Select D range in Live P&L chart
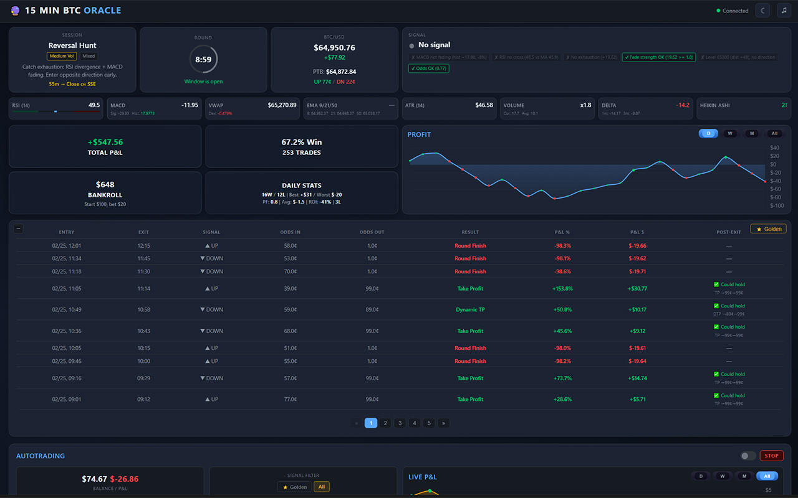The height and width of the screenshot is (498, 798). 701,476
